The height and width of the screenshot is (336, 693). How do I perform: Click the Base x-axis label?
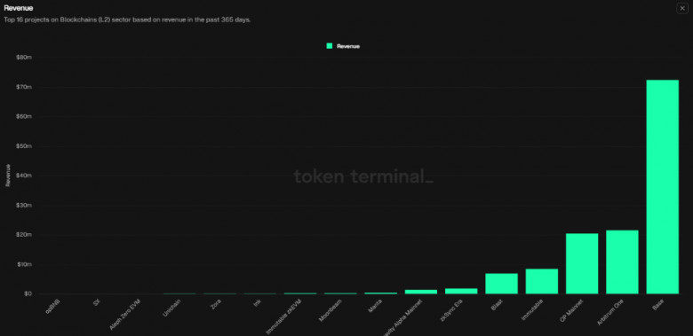(658, 305)
